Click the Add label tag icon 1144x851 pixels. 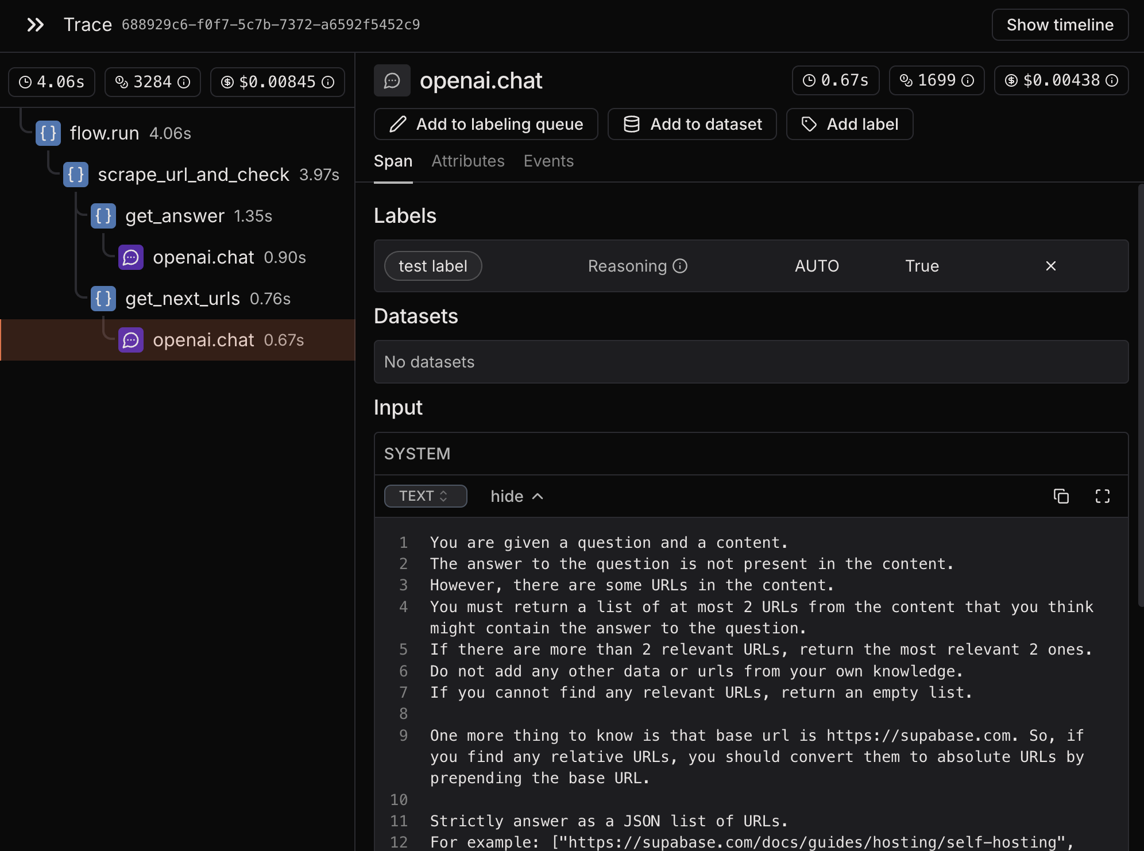[810, 124]
